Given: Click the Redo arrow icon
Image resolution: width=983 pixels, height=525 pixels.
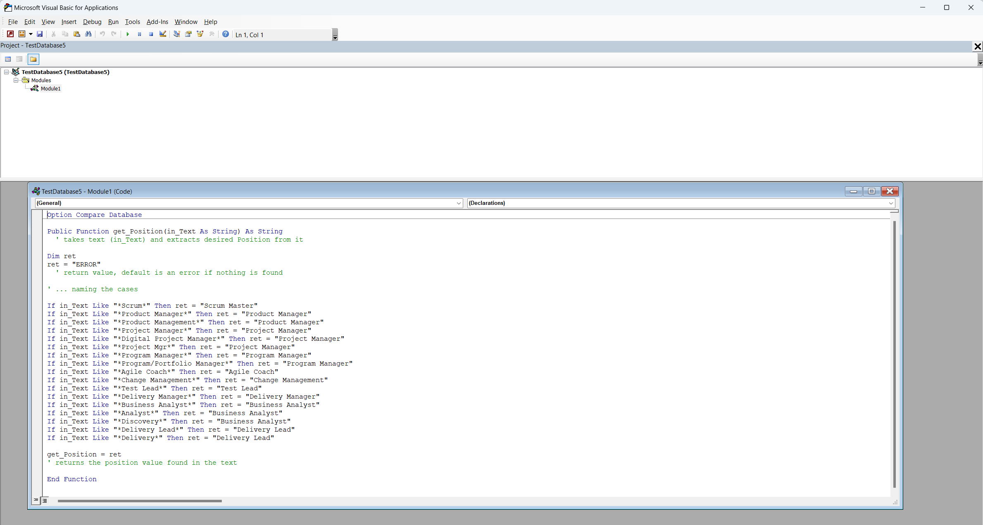Looking at the screenshot, I should (x=114, y=34).
